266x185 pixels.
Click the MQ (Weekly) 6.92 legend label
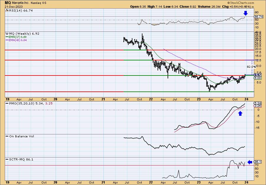[24, 34]
